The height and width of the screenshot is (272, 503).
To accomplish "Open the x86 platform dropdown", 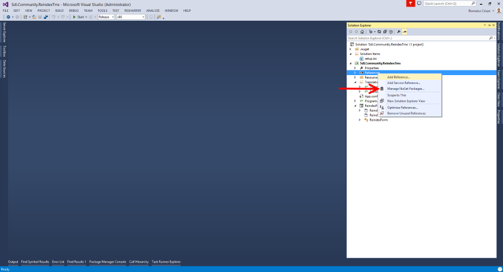I will tap(131, 17).
